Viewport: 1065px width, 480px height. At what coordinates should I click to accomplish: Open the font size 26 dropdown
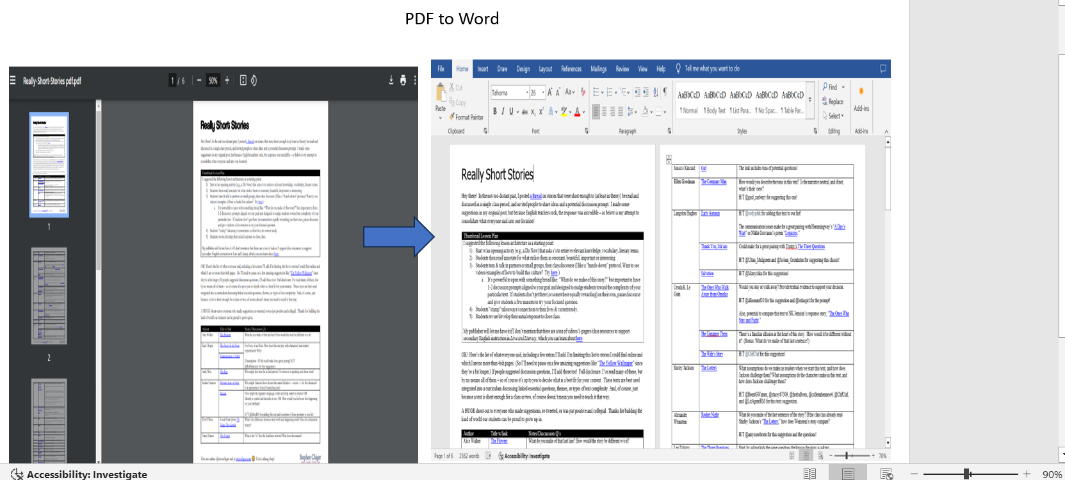point(542,93)
